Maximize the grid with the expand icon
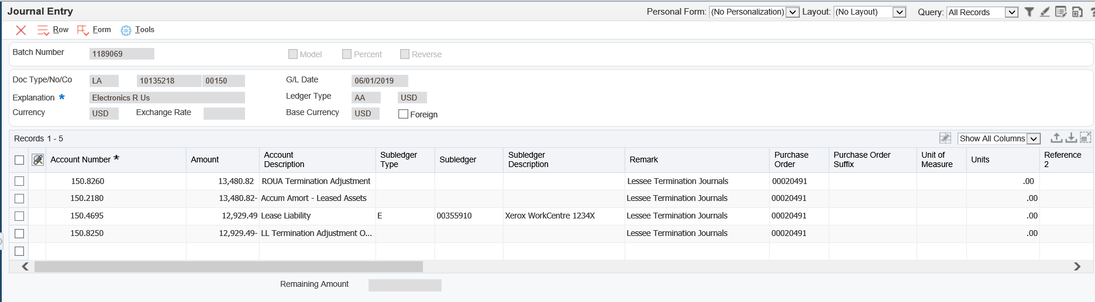Screen dimensions: 1095x302 [1085, 138]
